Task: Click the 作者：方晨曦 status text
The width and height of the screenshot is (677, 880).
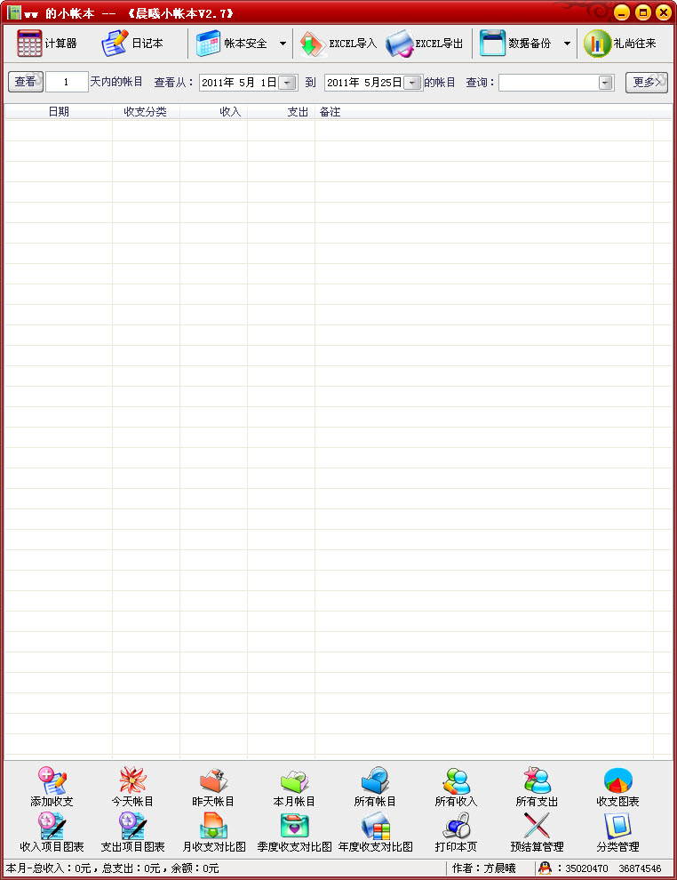Action: coord(483,868)
